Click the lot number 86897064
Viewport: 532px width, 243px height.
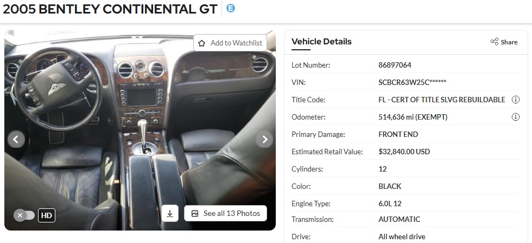pos(395,65)
